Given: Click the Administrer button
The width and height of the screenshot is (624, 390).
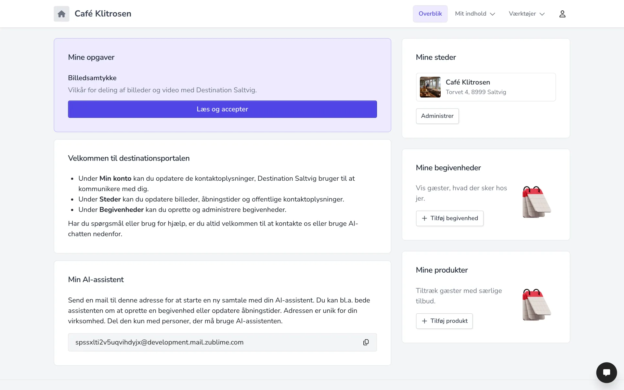Looking at the screenshot, I should pyautogui.click(x=437, y=116).
